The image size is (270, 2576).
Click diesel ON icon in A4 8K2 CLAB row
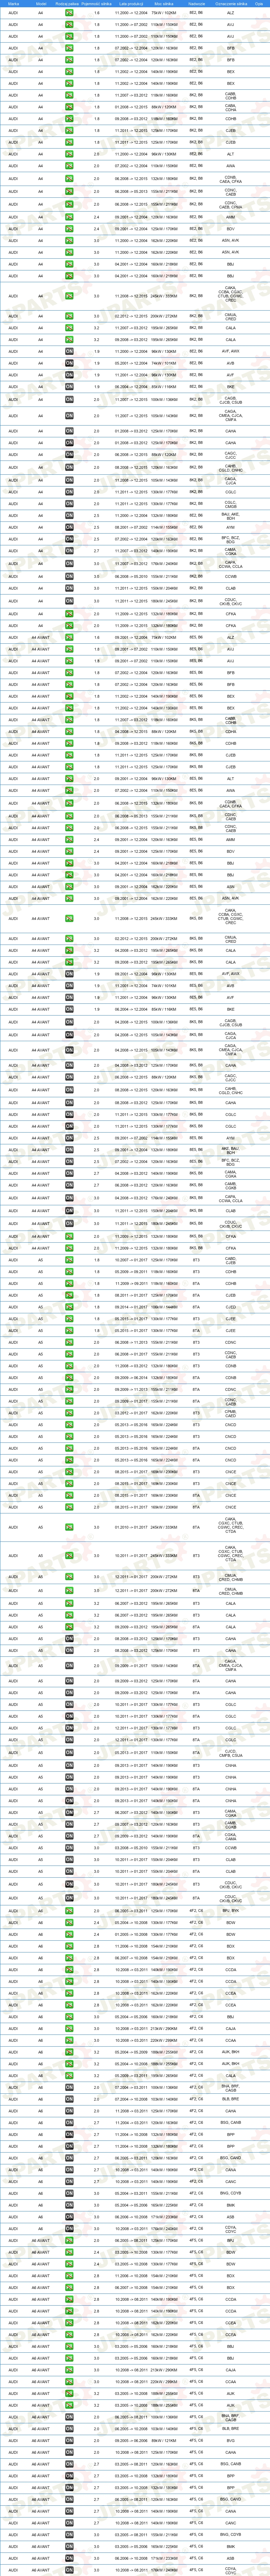[x=69, y=588]
